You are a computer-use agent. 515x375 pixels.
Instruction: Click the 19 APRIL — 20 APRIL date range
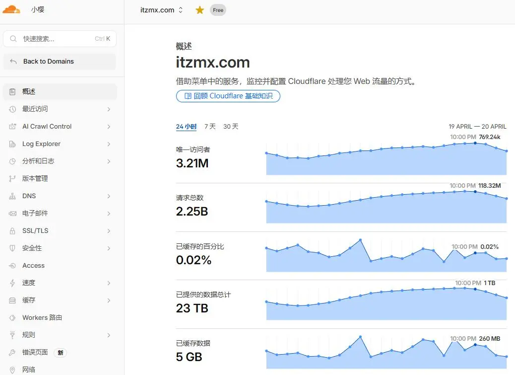(x=478, y=127)
